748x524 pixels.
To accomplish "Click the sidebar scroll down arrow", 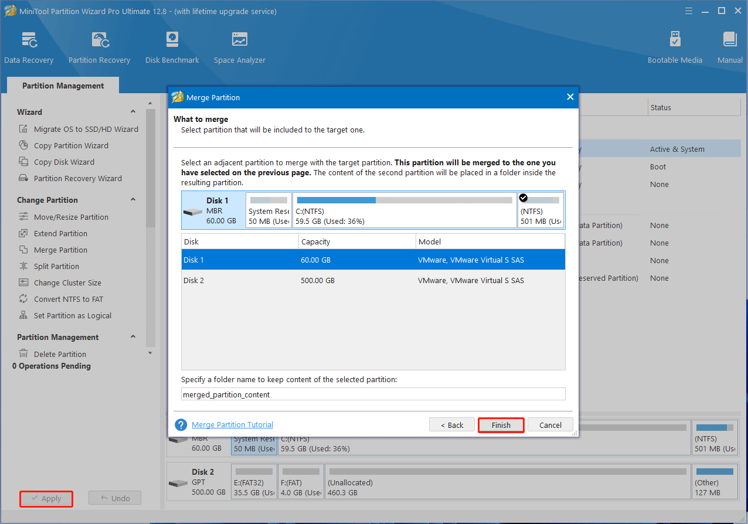I will coord(151,353).
